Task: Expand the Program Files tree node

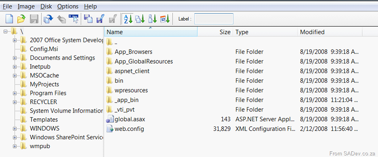Action: (15, 93)
